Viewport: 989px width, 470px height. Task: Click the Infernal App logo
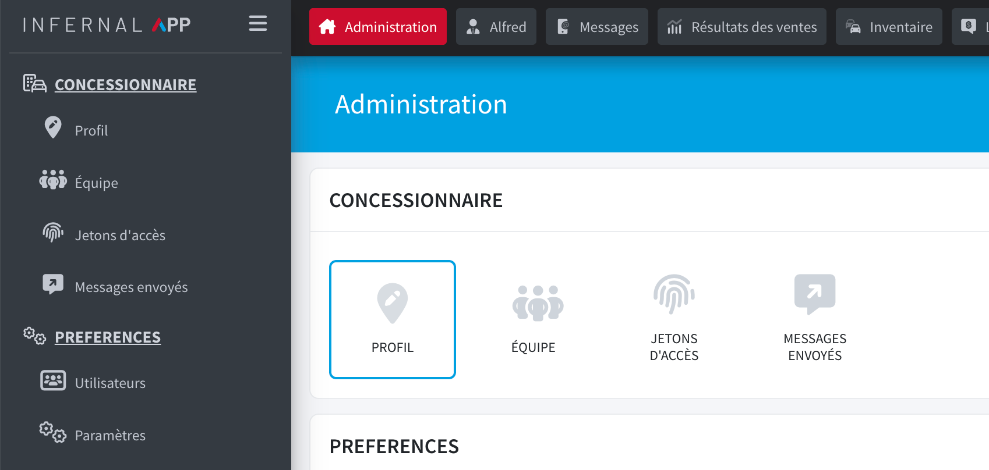point(107,25)
